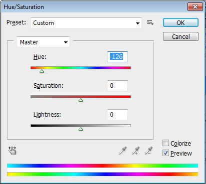Close the Hue/Saturation dialog window
The height and width of the screenshot is (184, 206).
(x=195, y=7)
